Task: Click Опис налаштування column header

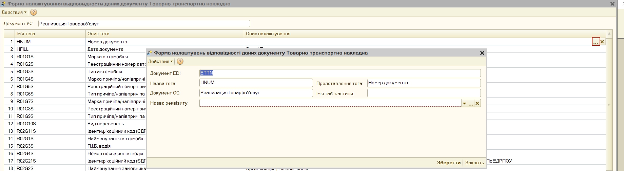Action: click(x=425, y=34)
